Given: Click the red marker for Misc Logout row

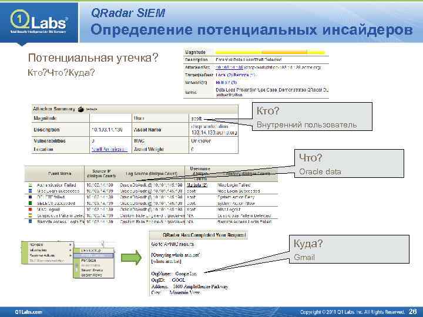Looking at the screenshot, I should 30,209.
